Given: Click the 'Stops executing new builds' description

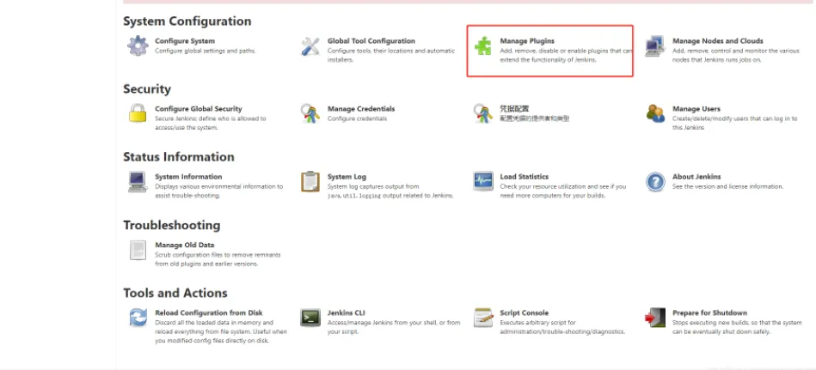Looking at the screenshot, I should 737,327.
